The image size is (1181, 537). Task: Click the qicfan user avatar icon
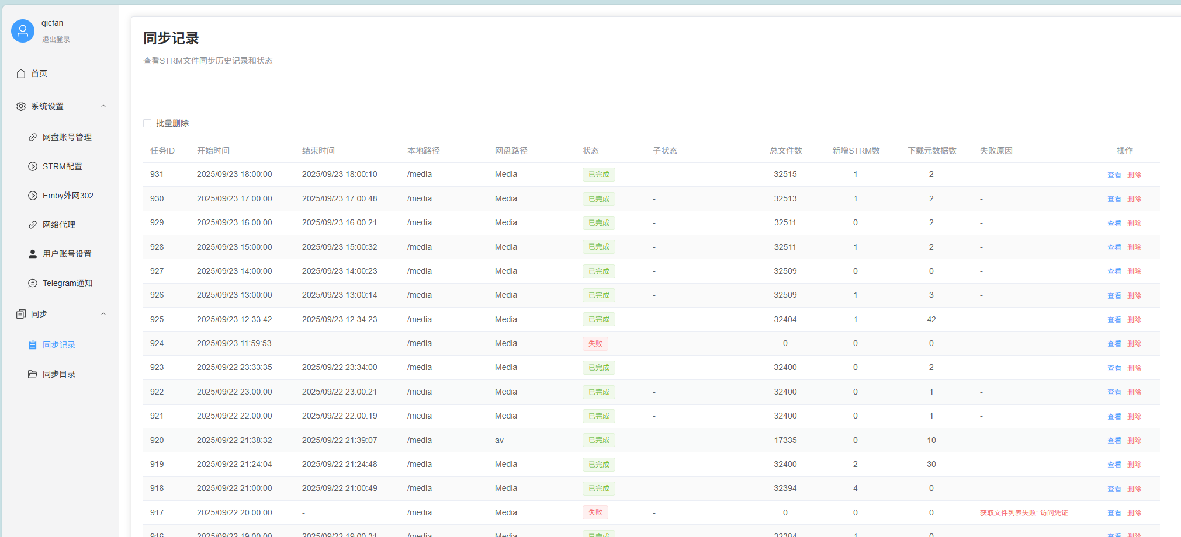pos(23,31)
